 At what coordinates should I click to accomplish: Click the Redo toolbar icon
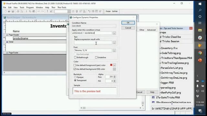[42, 12]
